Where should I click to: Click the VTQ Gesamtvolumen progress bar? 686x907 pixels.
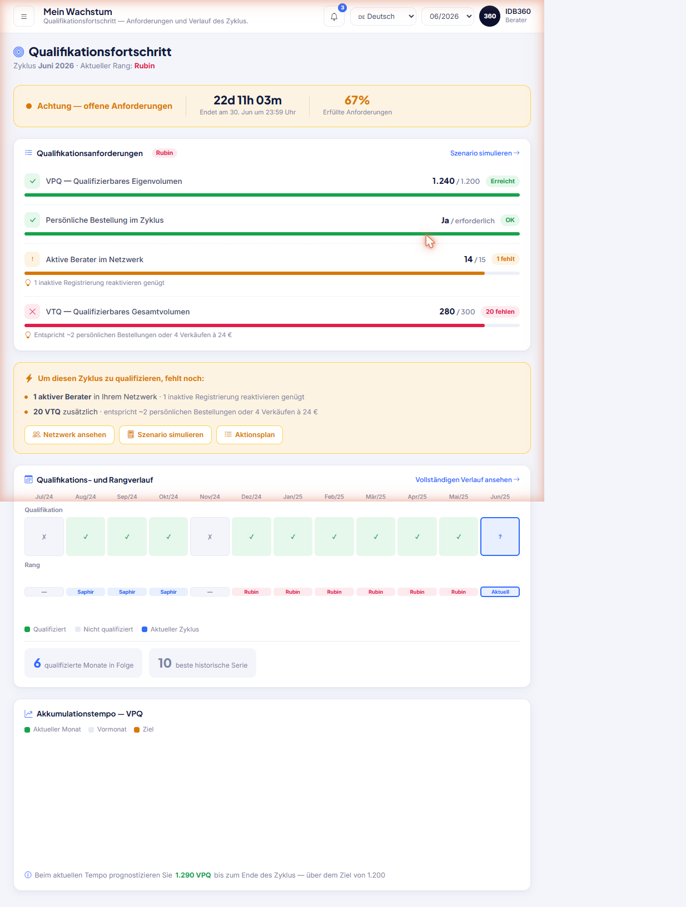(x=272, y=325)
